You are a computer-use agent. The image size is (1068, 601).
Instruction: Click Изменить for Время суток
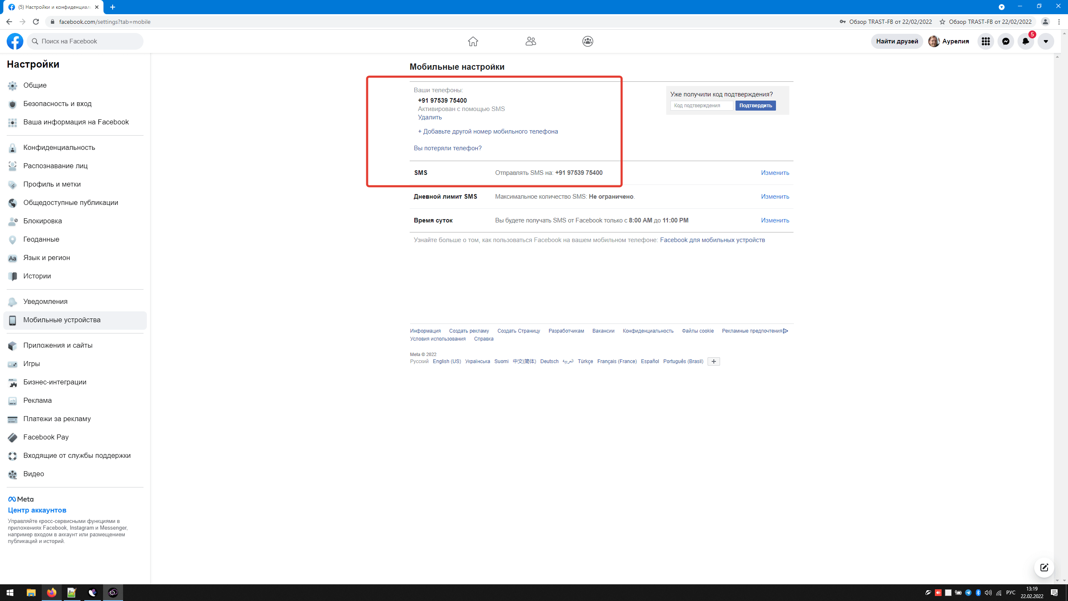pos(775,220)
